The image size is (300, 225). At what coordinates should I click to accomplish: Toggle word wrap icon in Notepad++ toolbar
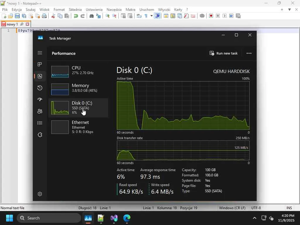point(139,16)
